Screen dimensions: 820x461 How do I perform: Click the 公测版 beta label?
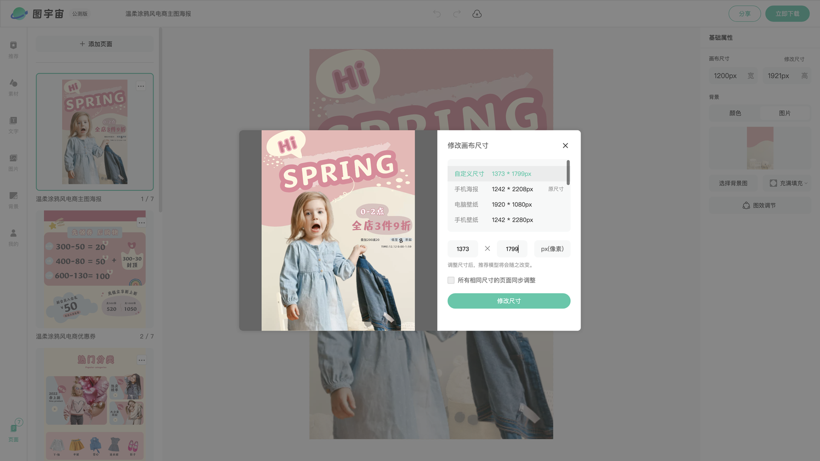tap(80, 14)
